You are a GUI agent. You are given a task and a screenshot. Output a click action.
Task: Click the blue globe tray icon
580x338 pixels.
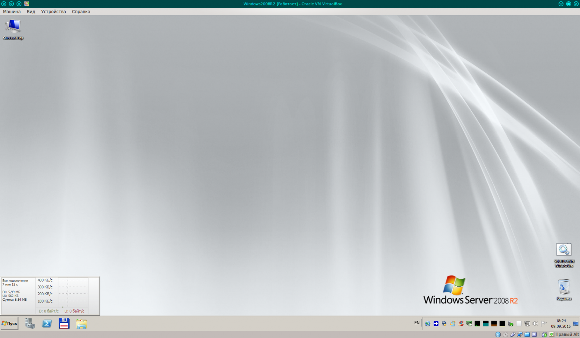click(x=428, y=324)
